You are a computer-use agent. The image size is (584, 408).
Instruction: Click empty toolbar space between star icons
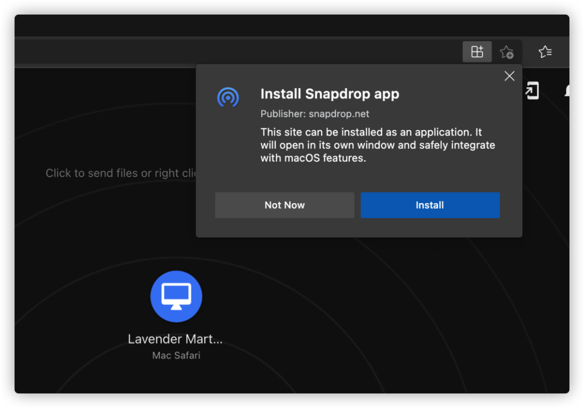[x=526, y=52]
